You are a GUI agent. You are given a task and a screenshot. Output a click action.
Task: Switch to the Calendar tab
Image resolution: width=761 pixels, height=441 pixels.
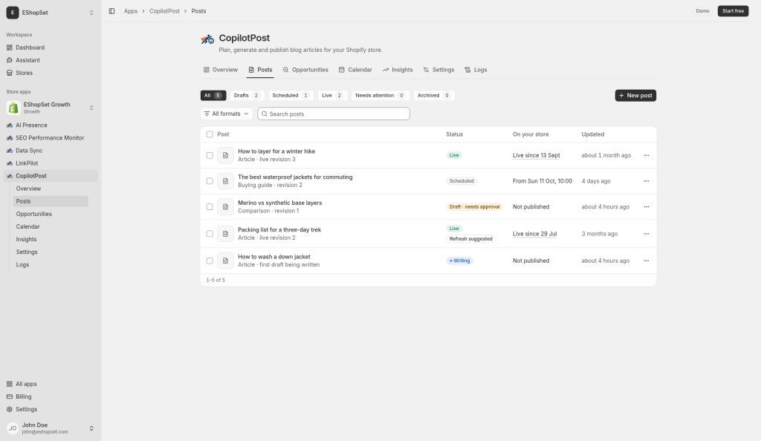tap(355, 70)
